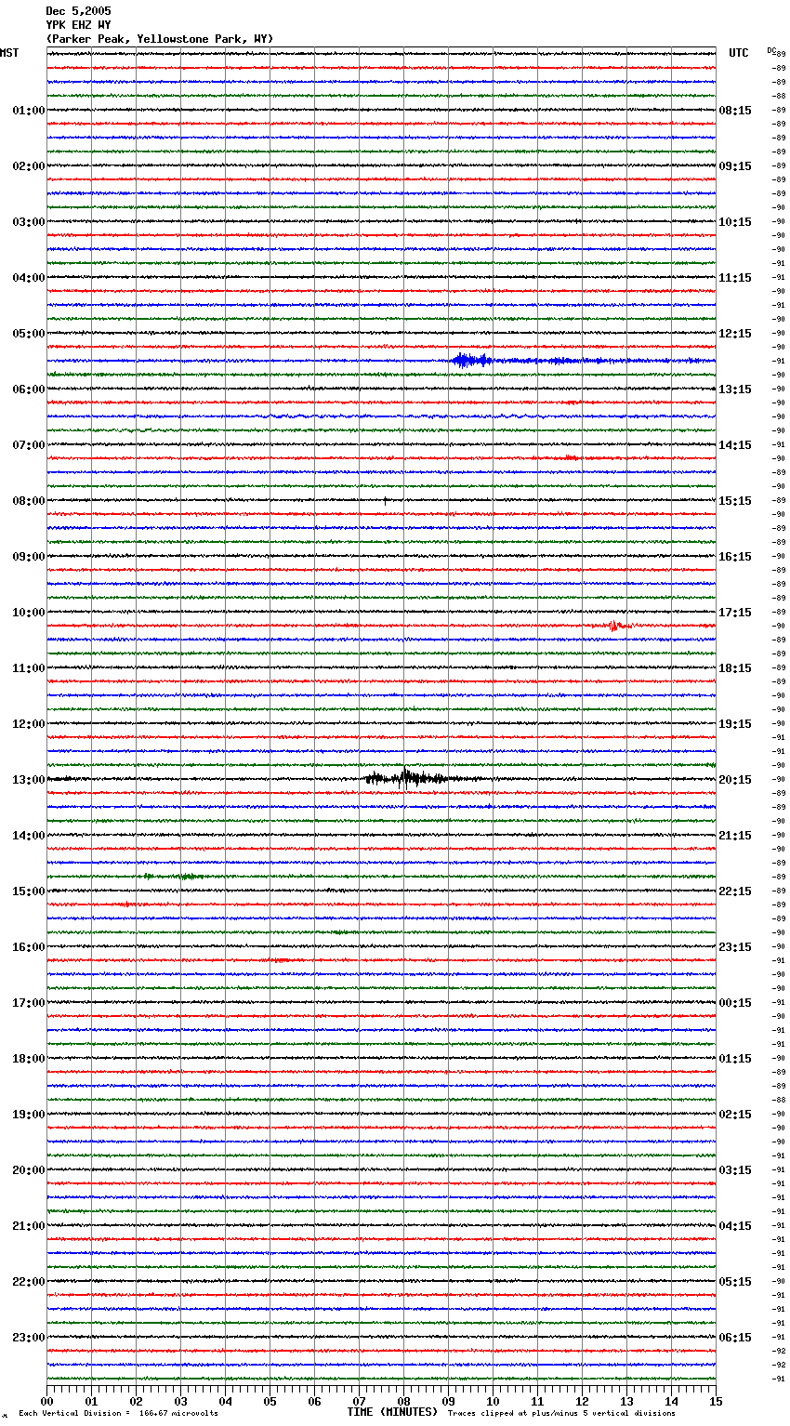Click the "MST" column header

[9, 53]
